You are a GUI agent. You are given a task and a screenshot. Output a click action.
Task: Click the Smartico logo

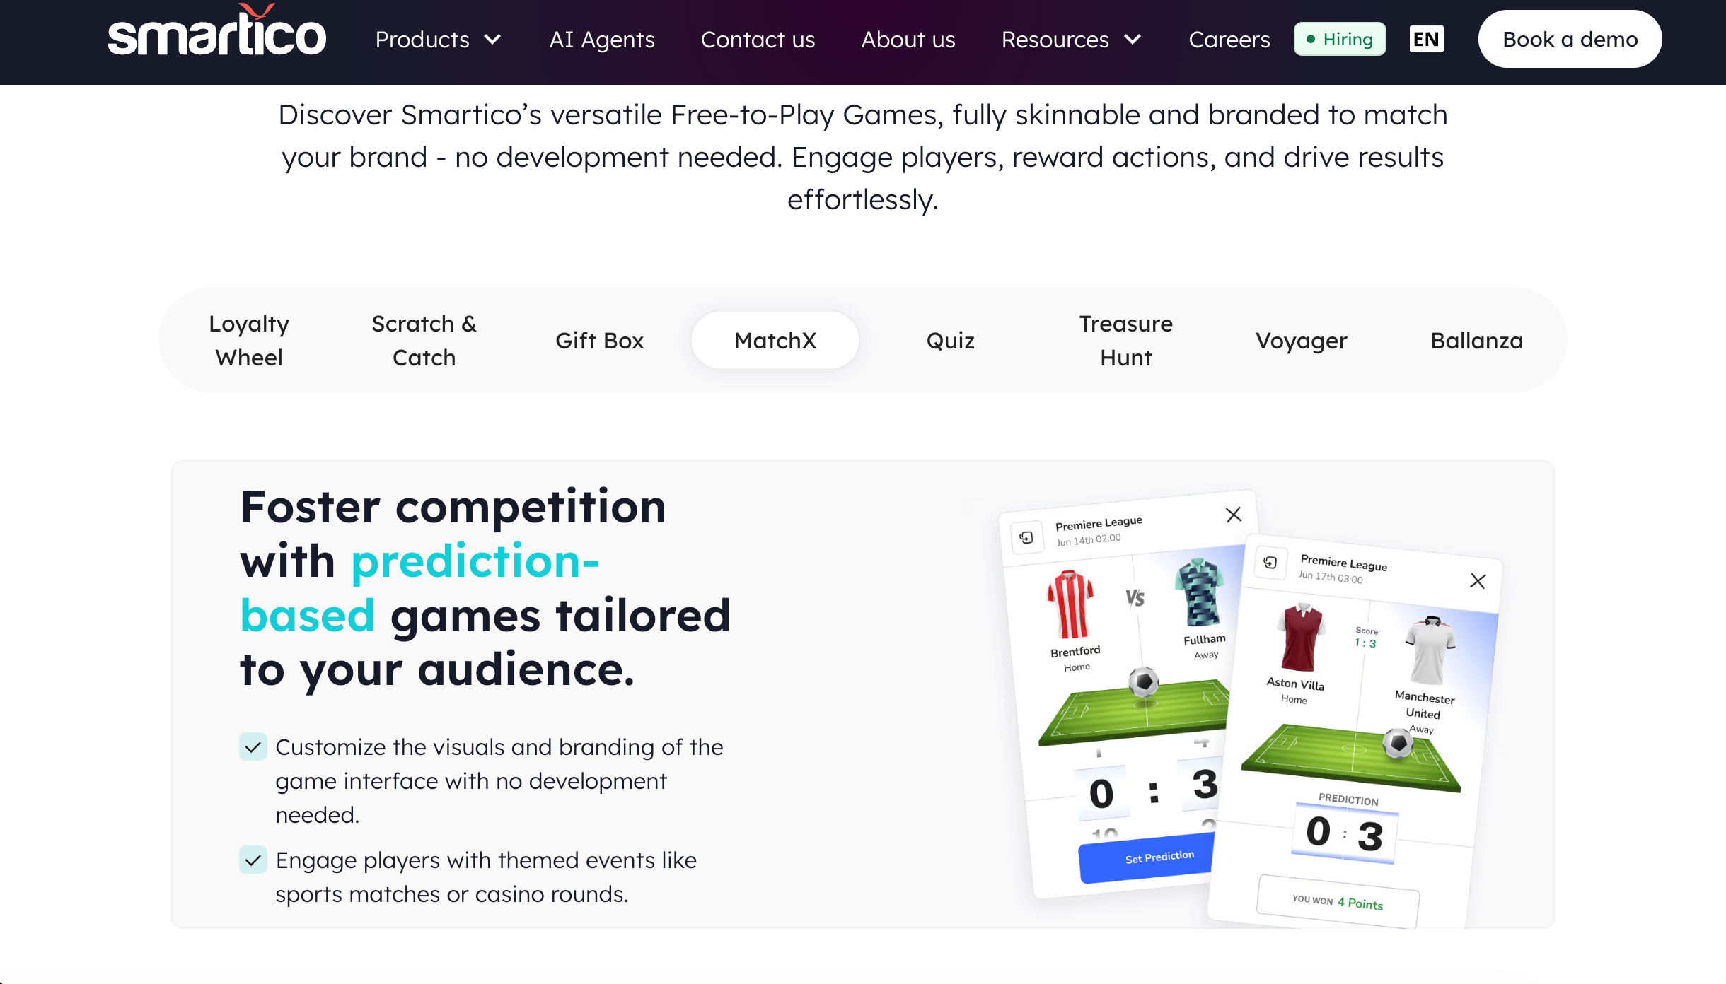[x=216, y=32]
